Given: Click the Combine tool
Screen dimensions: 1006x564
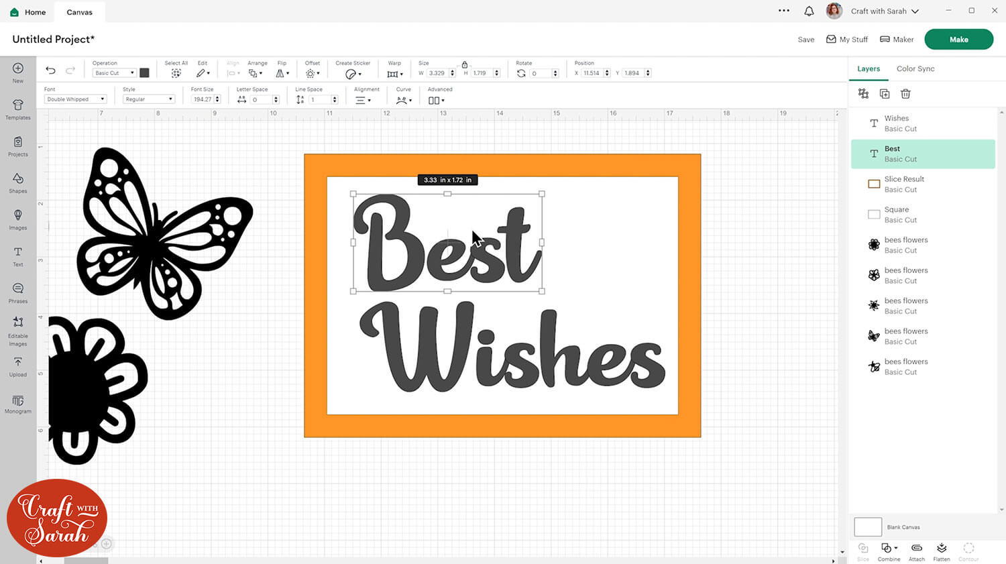Looking at the screenshot, I should point(889,552).
